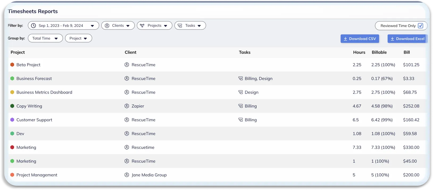This screenshot has height=190, width=433.
Task: Select the Beta Project name
Action: click(28, 65)
